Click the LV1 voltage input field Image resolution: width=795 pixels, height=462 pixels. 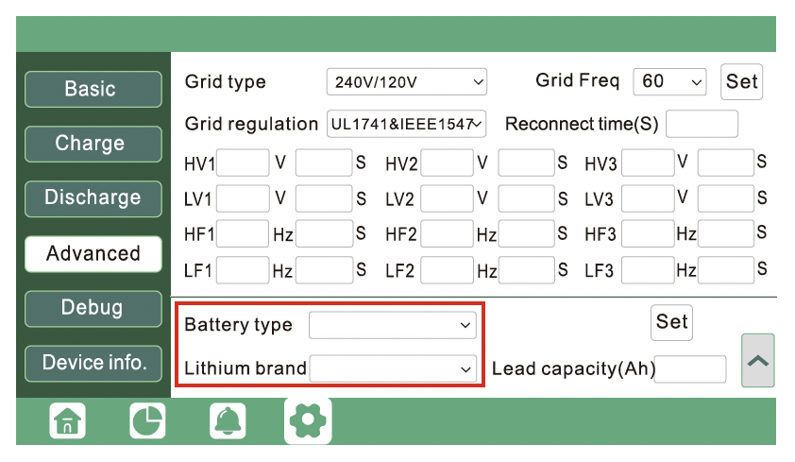[243, 198]
